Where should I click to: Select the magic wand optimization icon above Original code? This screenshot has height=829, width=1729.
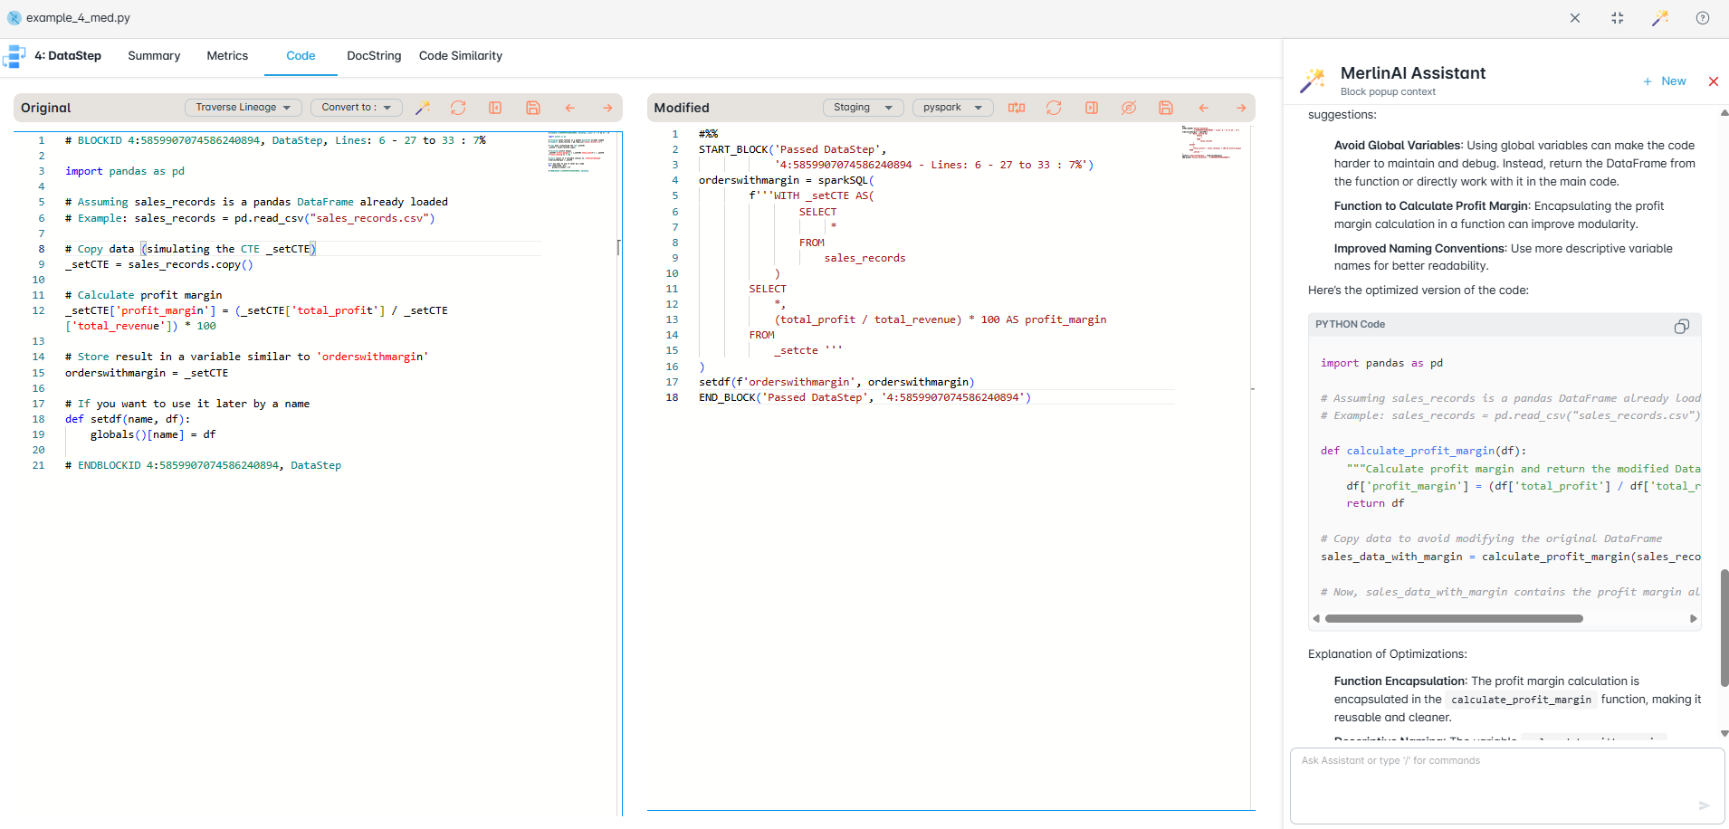pyautogui.click(x=422, y=108)
